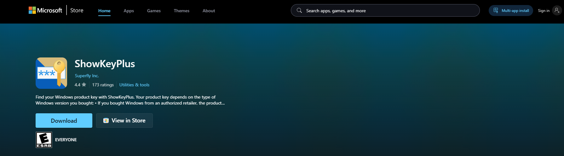Click the 4.4 star rating
564x156 pixels.
(x=80, y=85)
